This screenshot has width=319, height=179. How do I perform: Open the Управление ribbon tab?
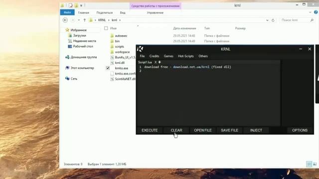pyautogui.click(x=155, y=12)
